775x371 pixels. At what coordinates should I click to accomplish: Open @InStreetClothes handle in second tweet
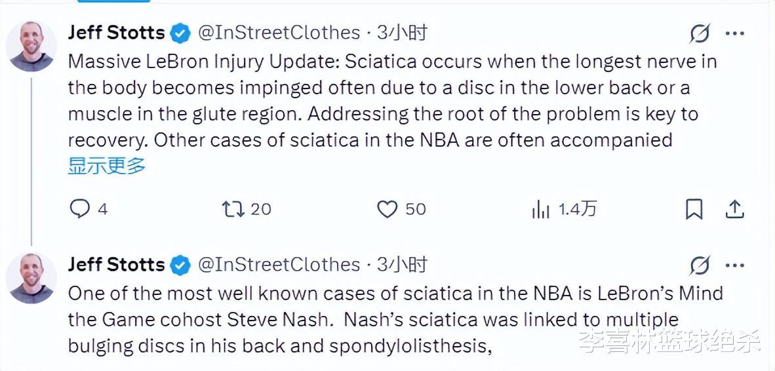click(x=279, y=264)
